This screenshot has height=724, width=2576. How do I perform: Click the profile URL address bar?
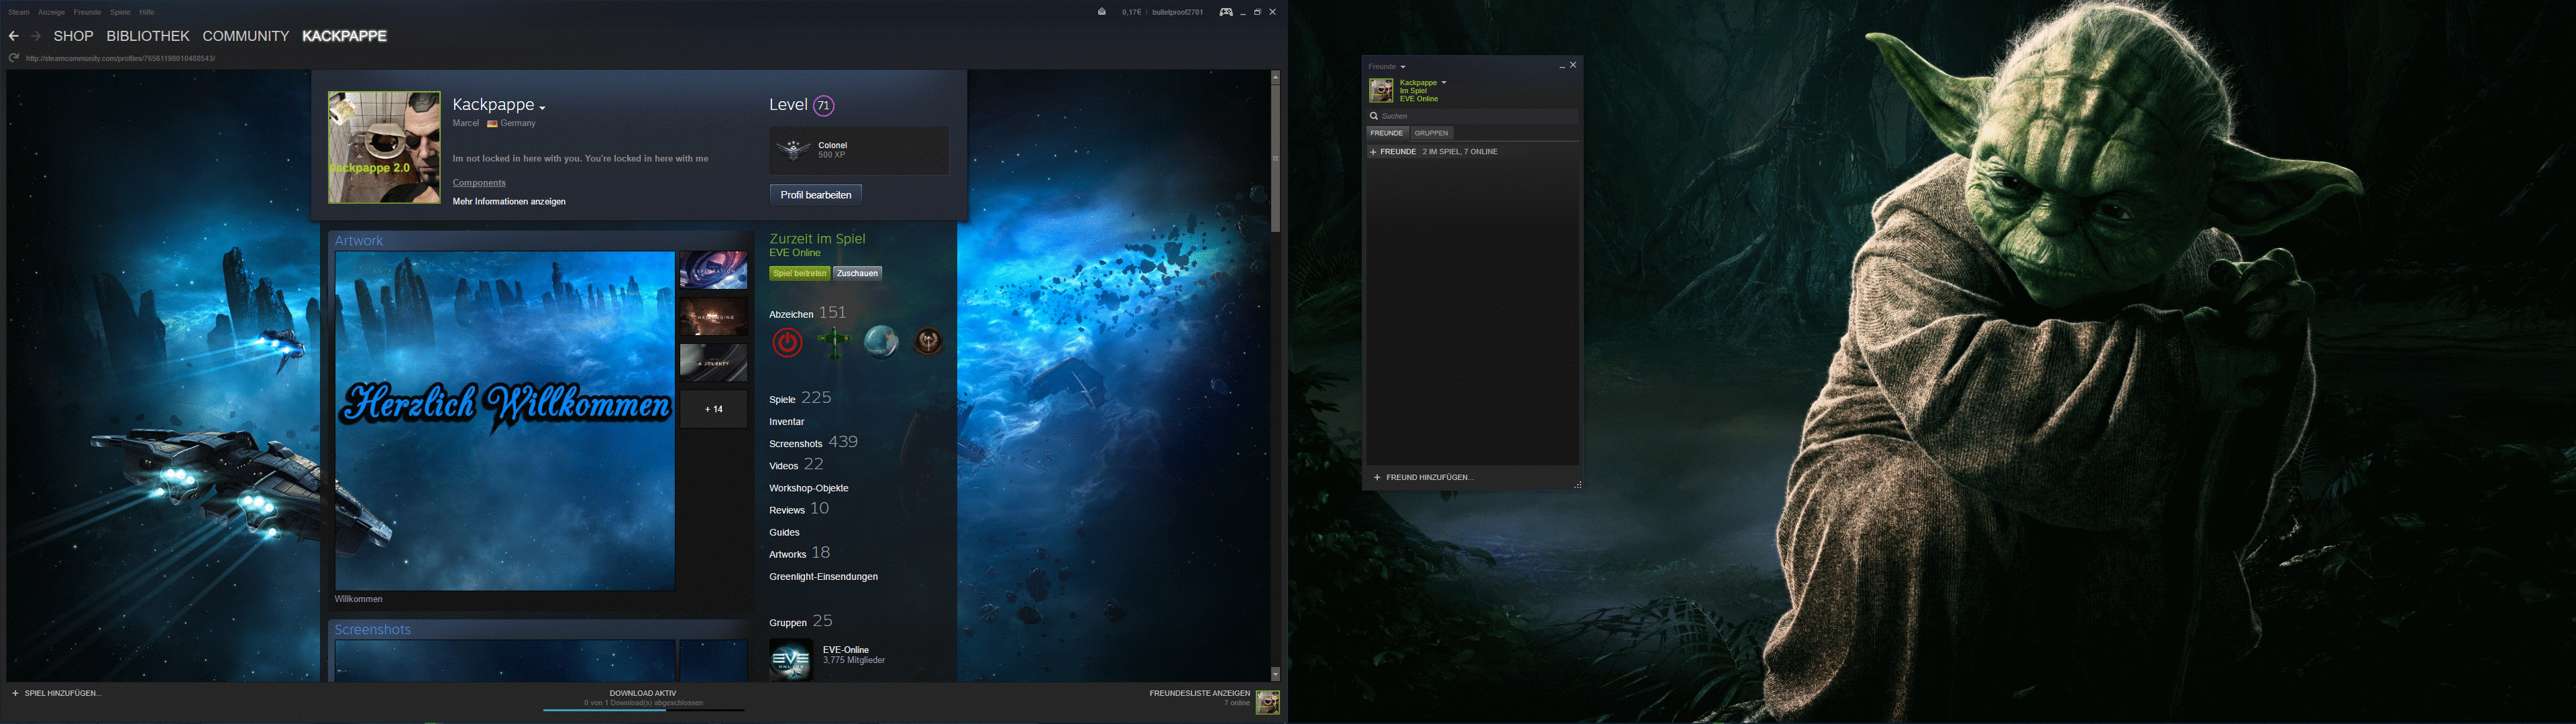pos(121,58)
